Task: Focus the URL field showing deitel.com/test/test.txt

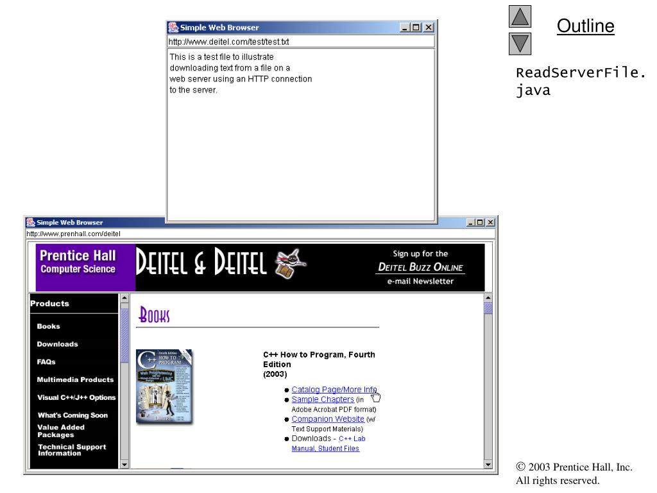Action: pyautogui.click(x=301, y=42)
